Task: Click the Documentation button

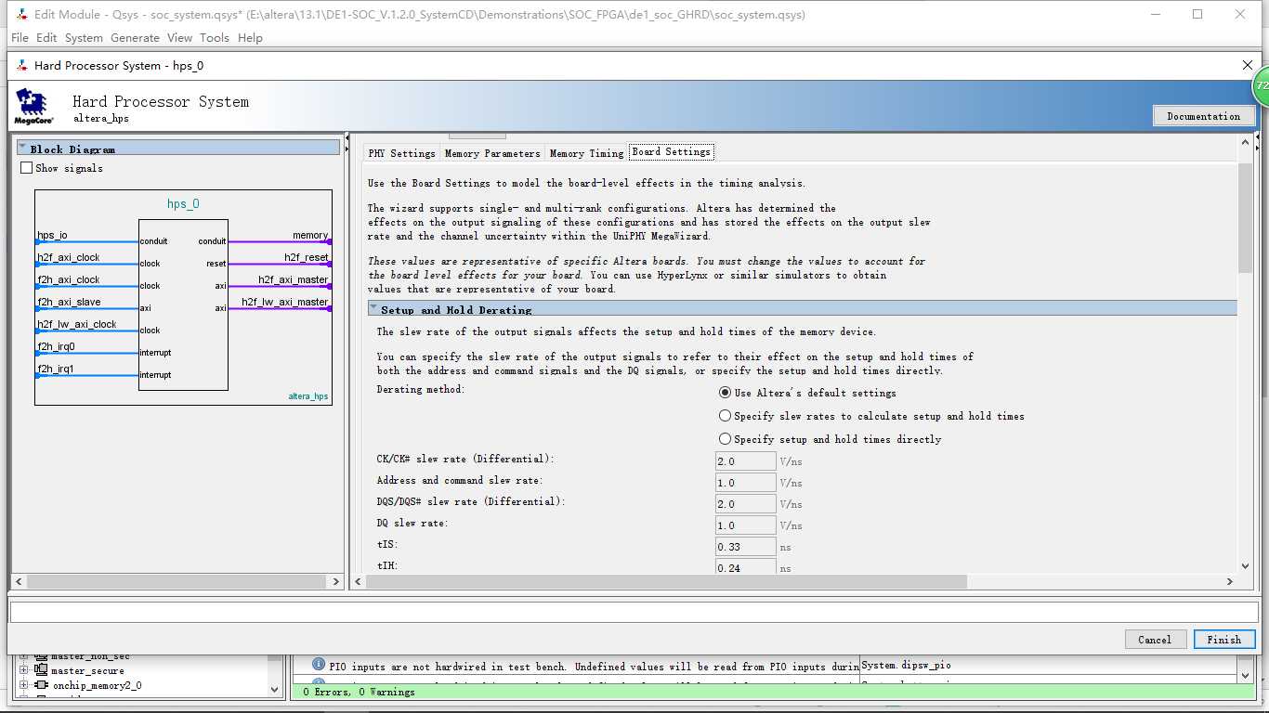Action: [x=1204, y=116]
